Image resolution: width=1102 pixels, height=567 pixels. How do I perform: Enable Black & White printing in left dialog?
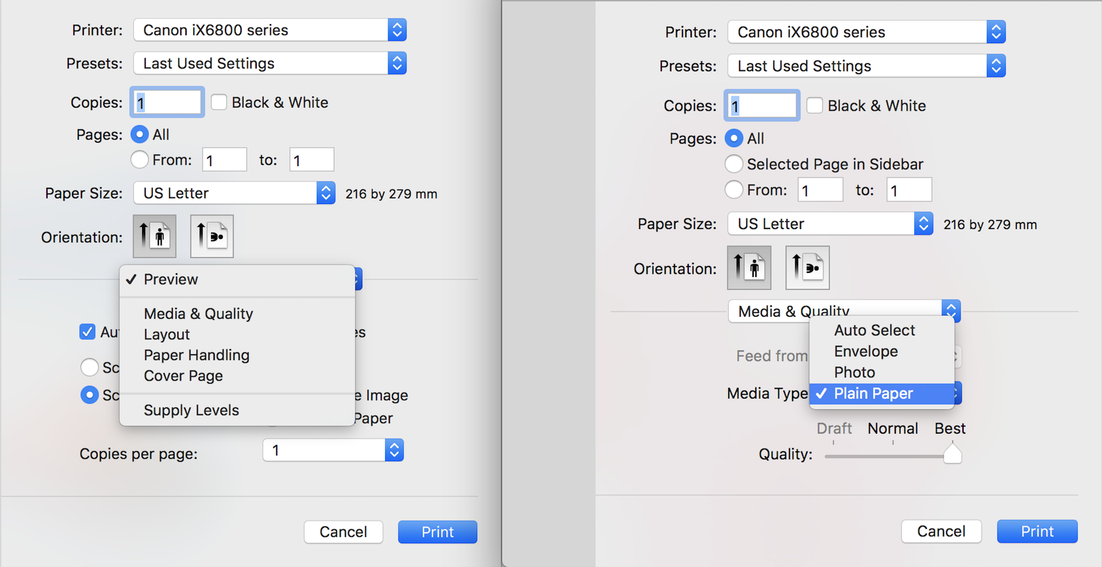click(219, 101)
